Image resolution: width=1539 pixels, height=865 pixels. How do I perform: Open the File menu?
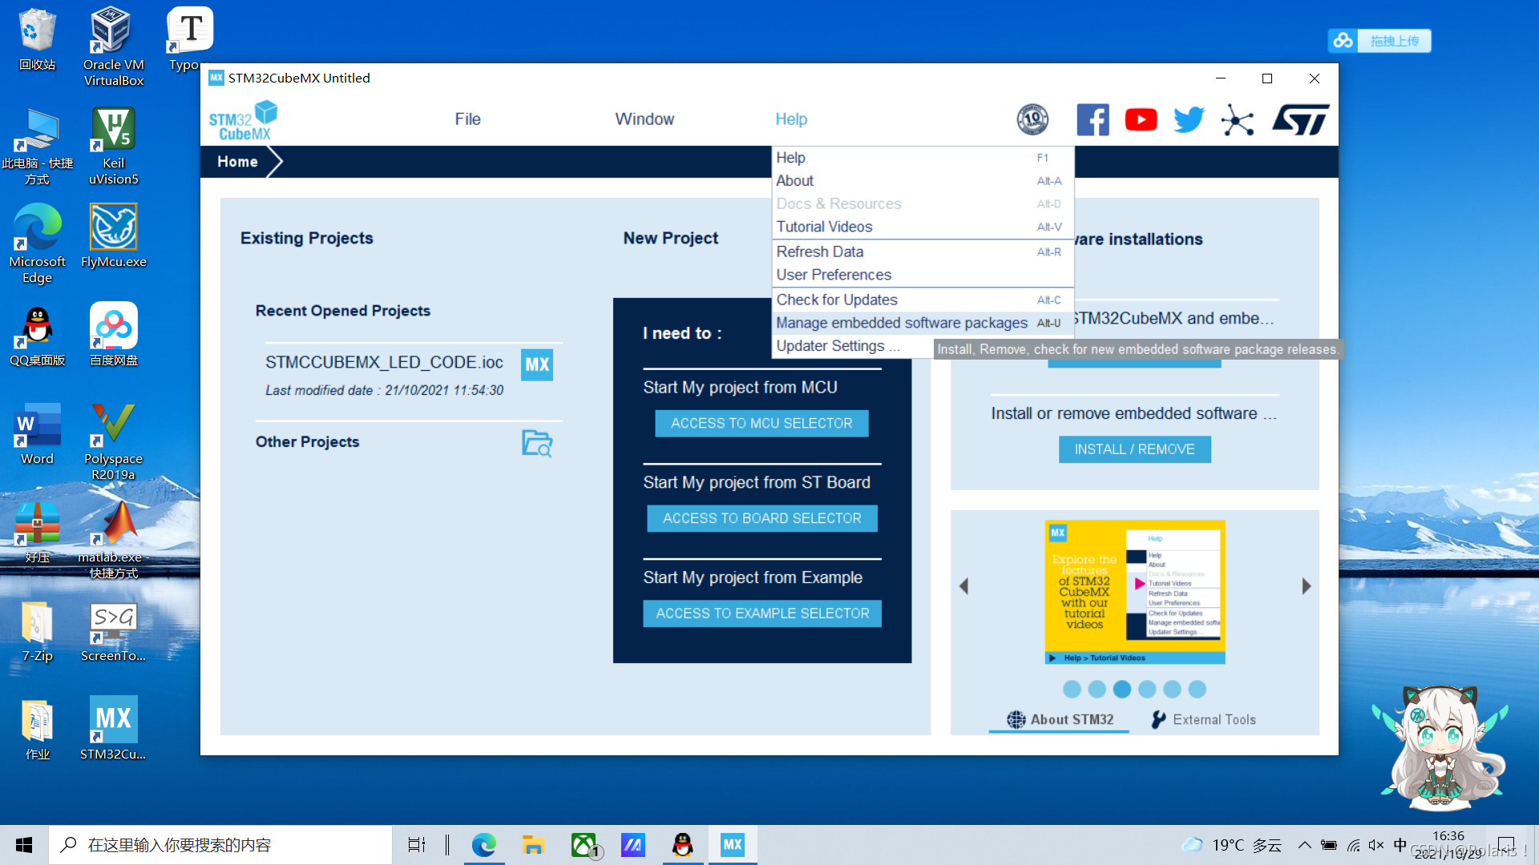pyautogui.click(x=467, y=119)
